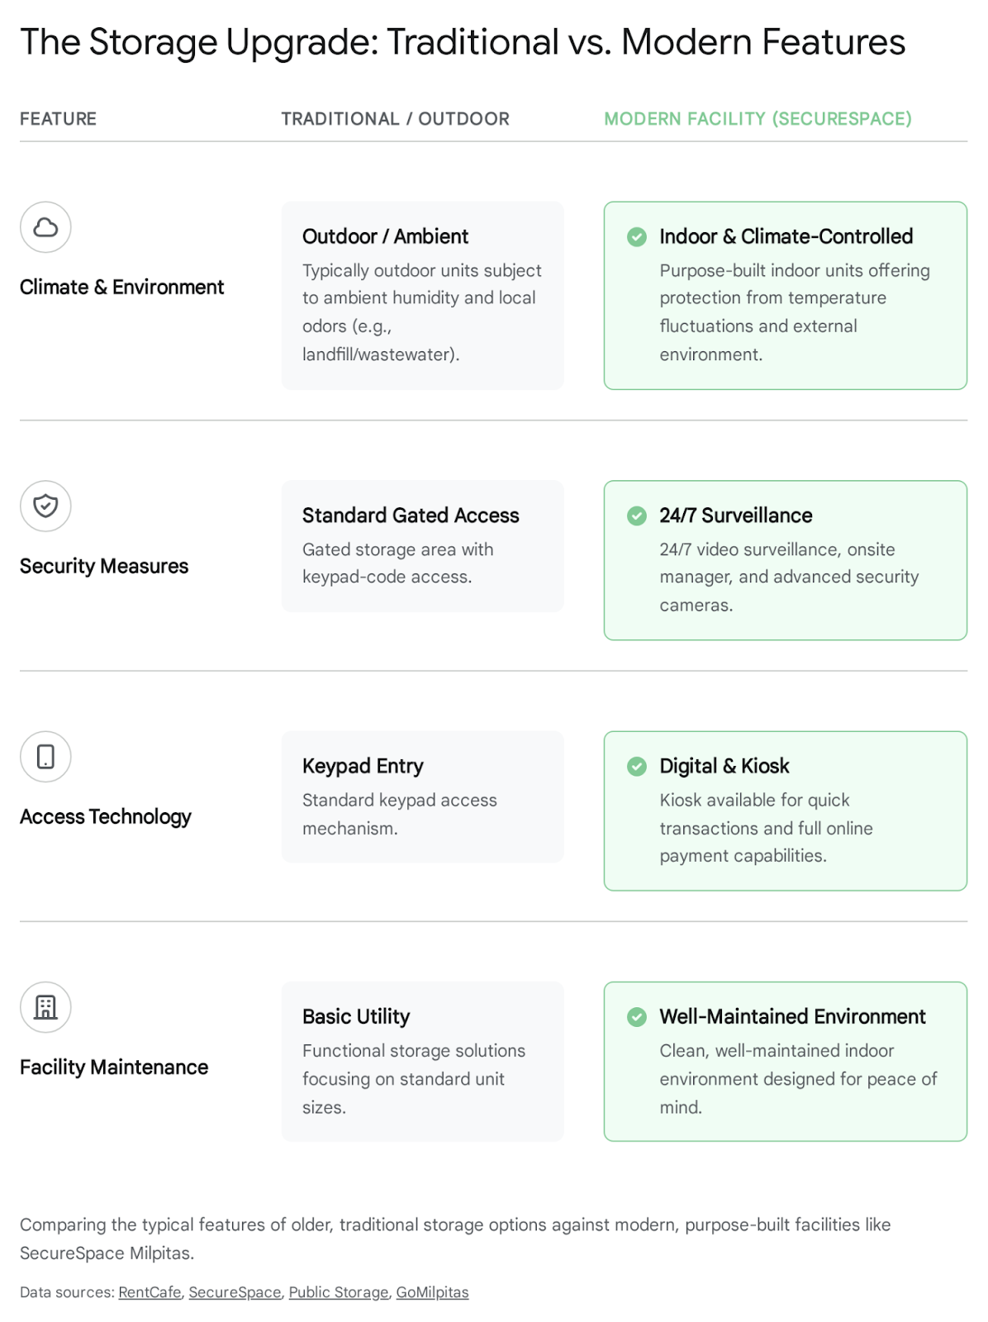Image resolution: width=988 pixels, height=1322 pixels.
Task: Click the Outdoor / Ambient card
Action: click(422, 295)
